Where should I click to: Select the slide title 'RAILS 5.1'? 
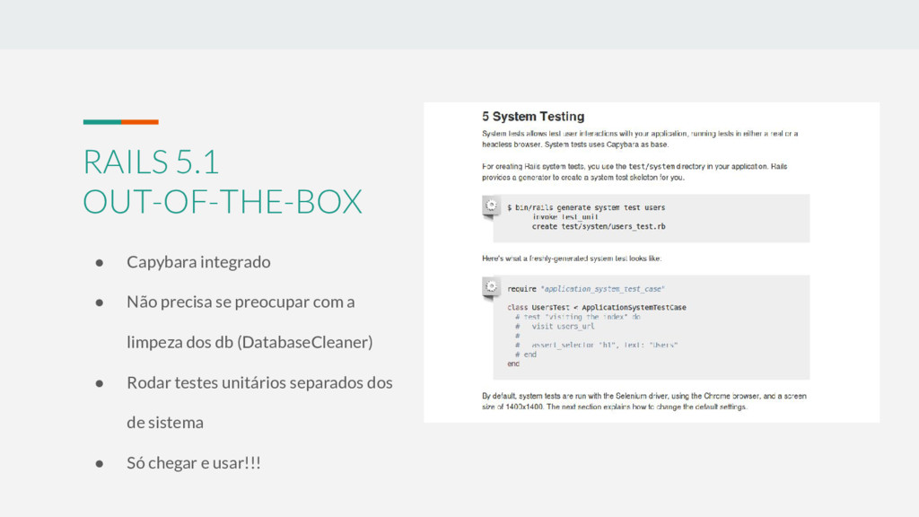coord(151,162)
